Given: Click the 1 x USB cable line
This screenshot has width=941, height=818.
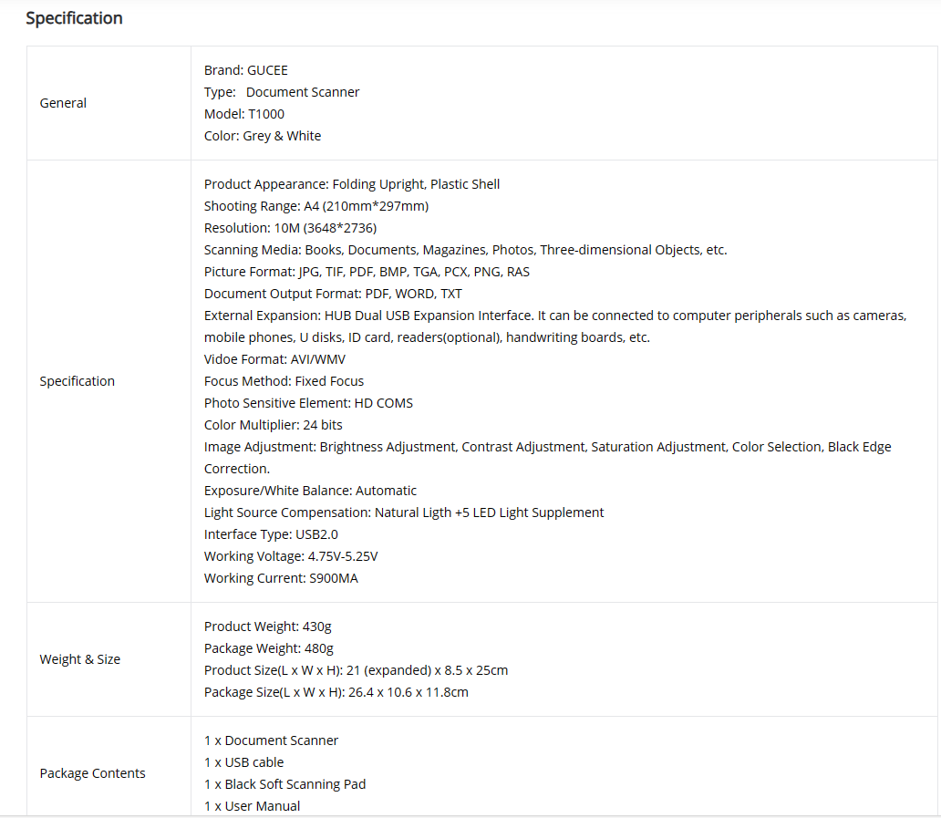Looking at the screenshot, I should click(243, 762).
